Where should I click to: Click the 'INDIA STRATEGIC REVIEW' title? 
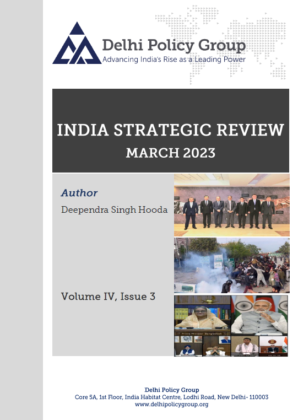(x=170, y=130)
